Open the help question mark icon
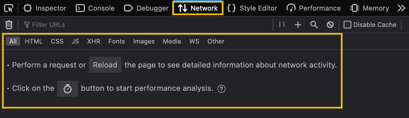 point(221,89)
